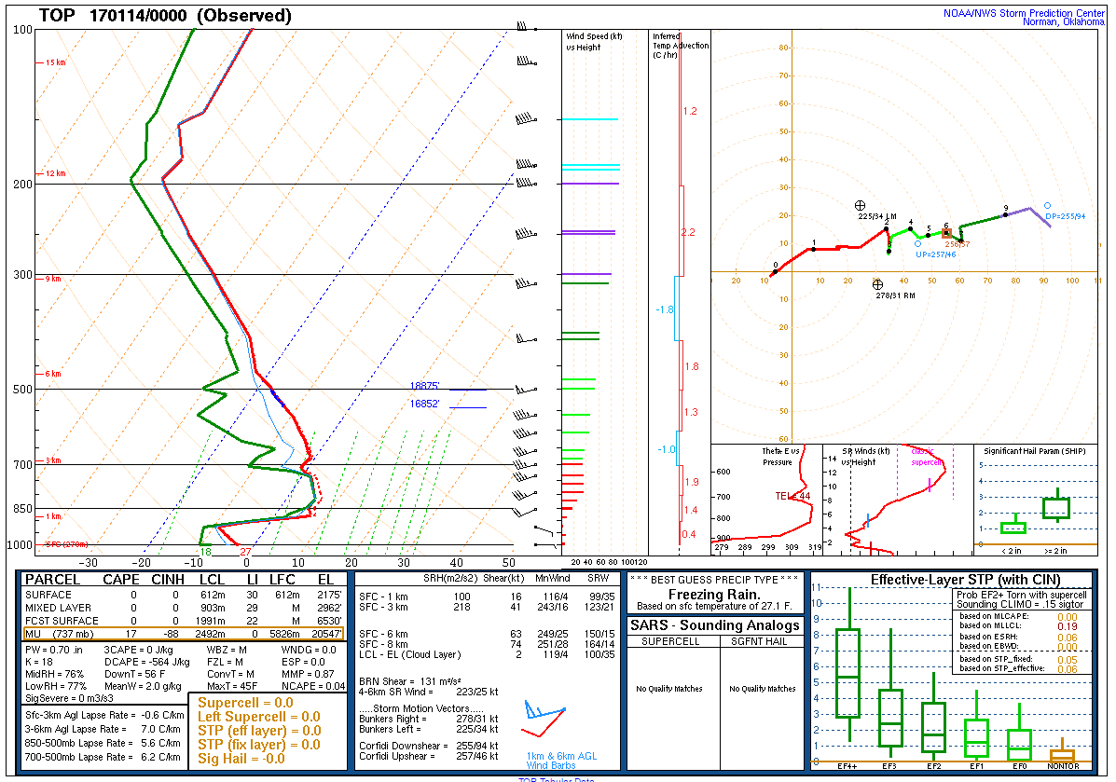The width and height of the screenshot is (1116, 782).
Task: Click the Bunkers left-mover marker labeled 225/34 LM
Action: [860, 206]
